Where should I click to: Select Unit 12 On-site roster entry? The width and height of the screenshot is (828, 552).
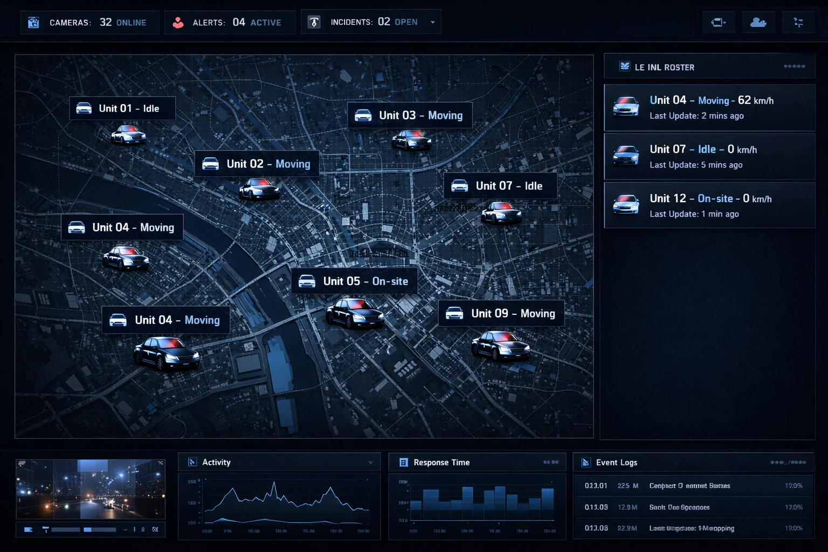click(709, 205)
